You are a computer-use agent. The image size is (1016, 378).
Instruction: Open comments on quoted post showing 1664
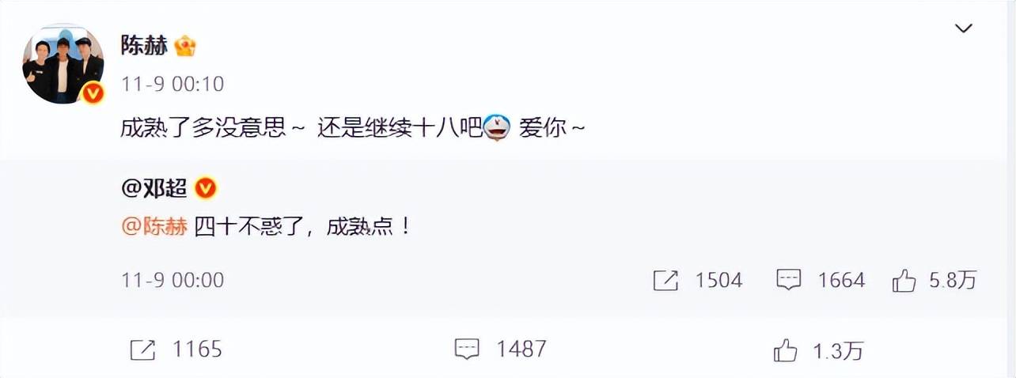click(821, 280)
